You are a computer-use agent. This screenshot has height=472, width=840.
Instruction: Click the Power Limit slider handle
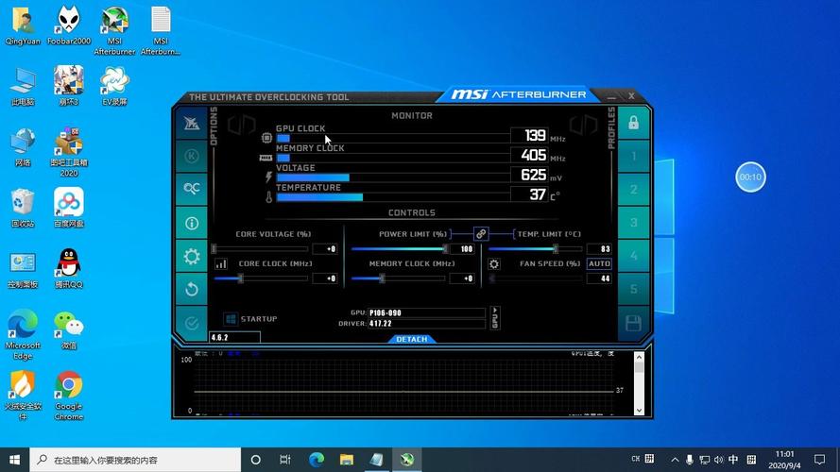tap(445, 249)
